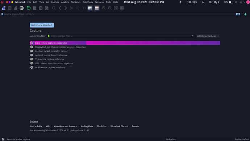Click the zoom in icon
The width and height of the screenshot is (250, 141).
[104, 8]
